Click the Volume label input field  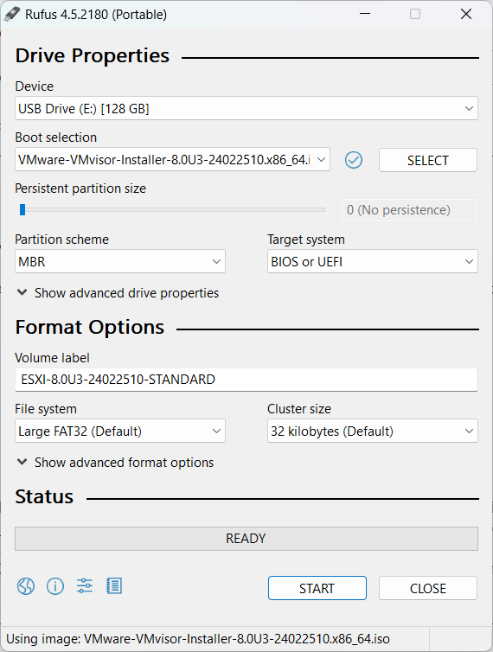point(246,380)
